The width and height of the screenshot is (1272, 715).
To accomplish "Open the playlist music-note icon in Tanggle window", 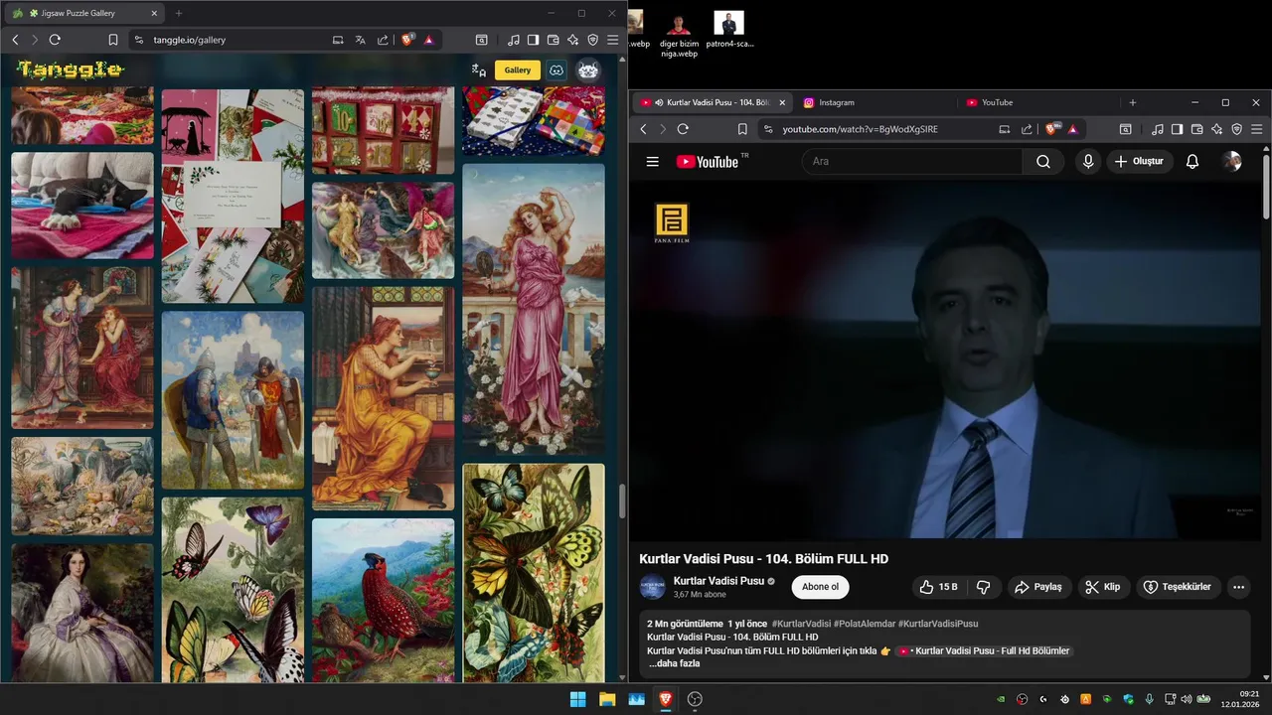I will (513, 40).
